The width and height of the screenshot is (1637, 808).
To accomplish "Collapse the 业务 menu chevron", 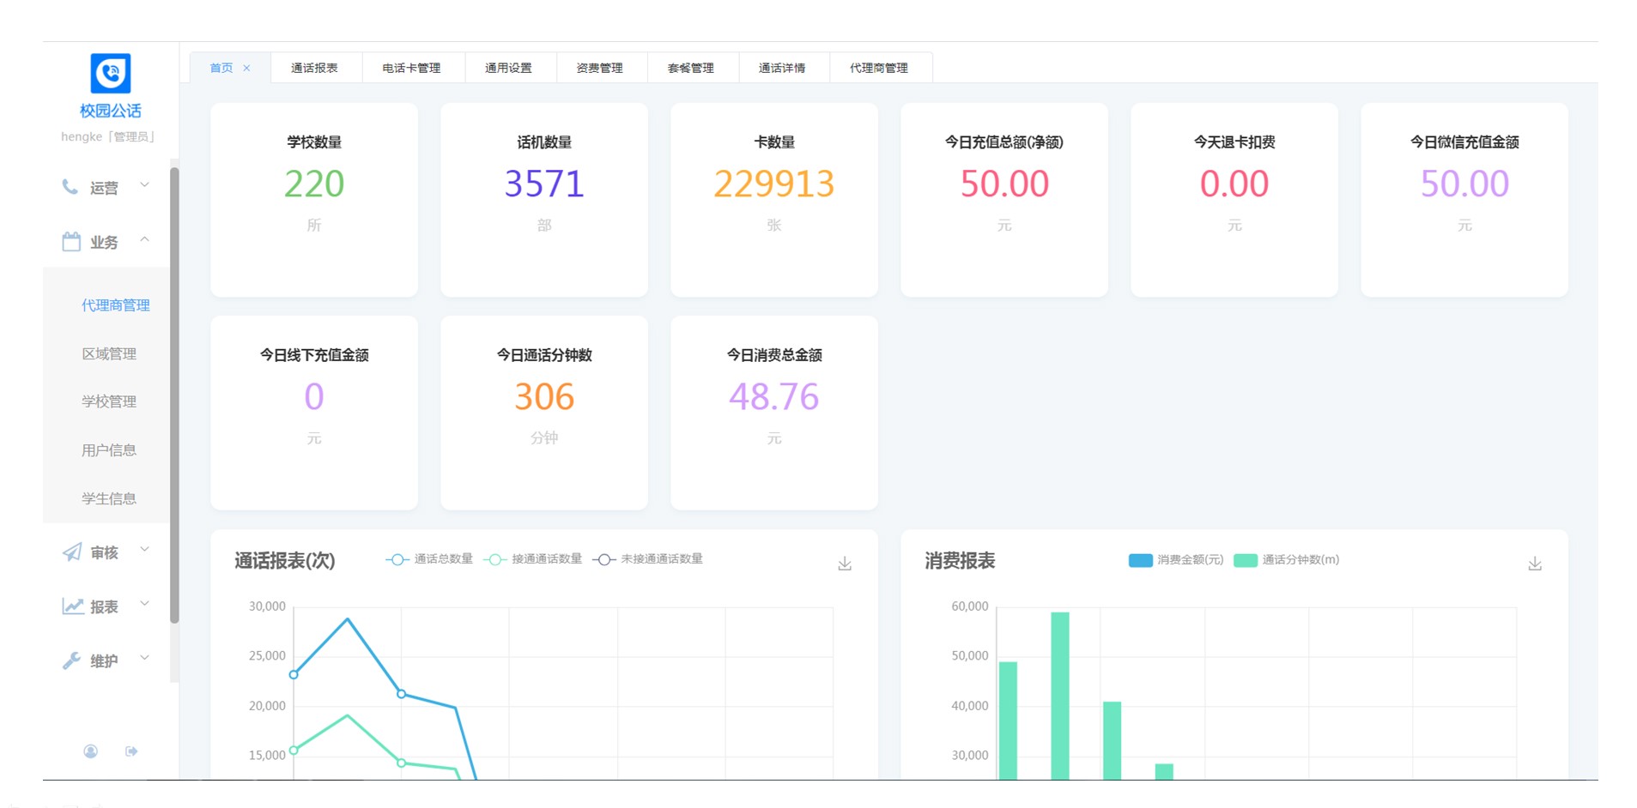I will pos(144,239).
